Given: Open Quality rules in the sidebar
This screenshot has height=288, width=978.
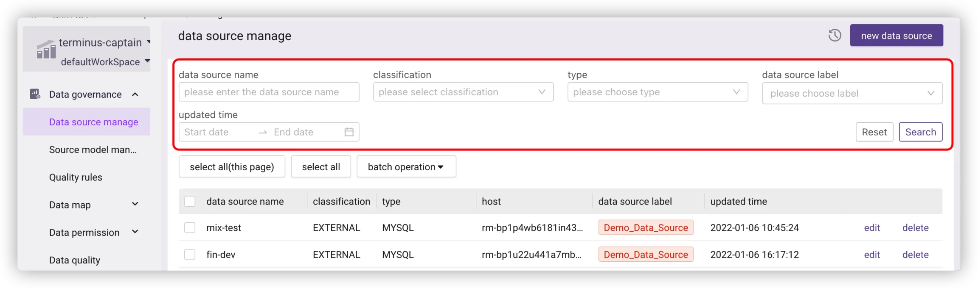Looking at the screenshot, I should tap(76, 177).
